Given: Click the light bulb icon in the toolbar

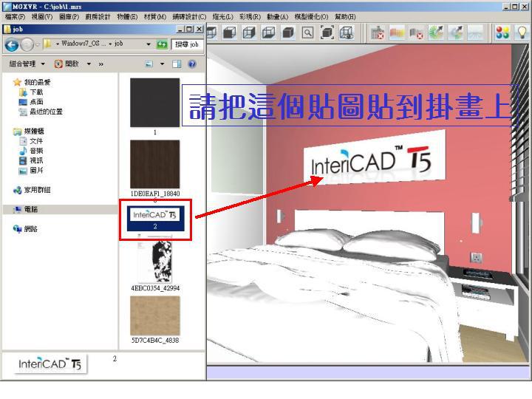Looking at the screenshot, I should [x=522, y=33].
